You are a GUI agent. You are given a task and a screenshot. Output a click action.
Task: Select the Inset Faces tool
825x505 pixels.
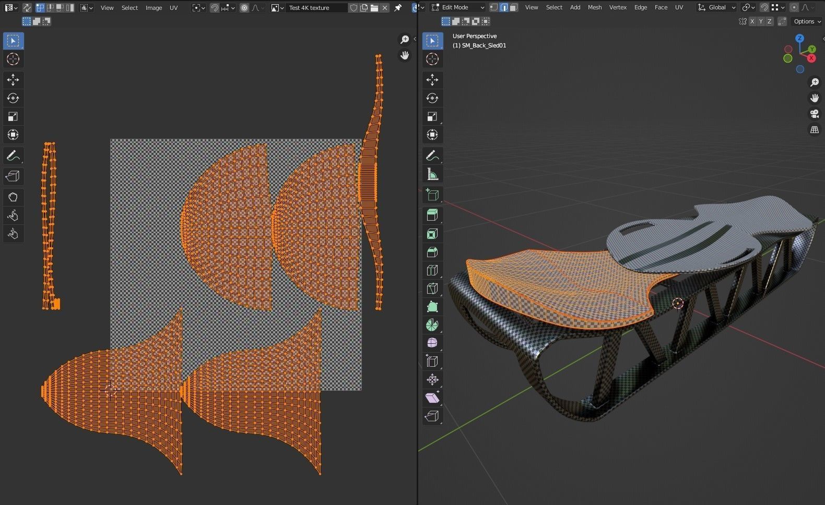pos(432,234)
